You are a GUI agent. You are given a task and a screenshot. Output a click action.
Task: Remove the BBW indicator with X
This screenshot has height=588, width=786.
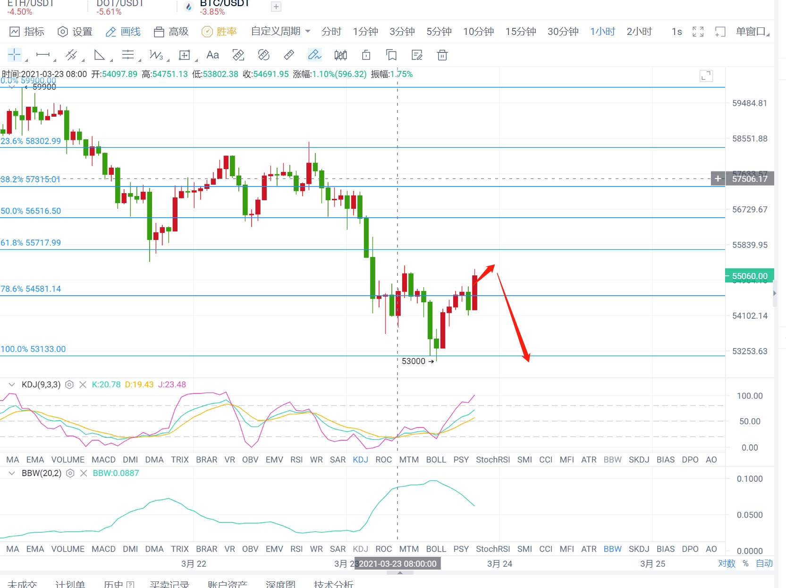pos(84,473)
